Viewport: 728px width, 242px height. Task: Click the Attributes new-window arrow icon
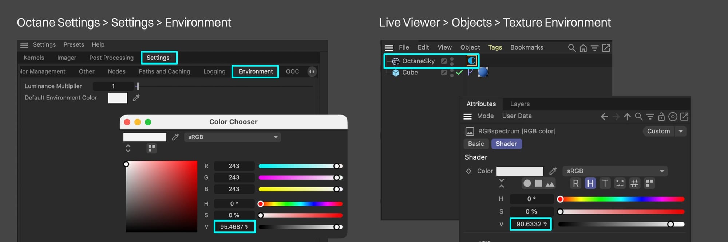click(x=684, y=116)
